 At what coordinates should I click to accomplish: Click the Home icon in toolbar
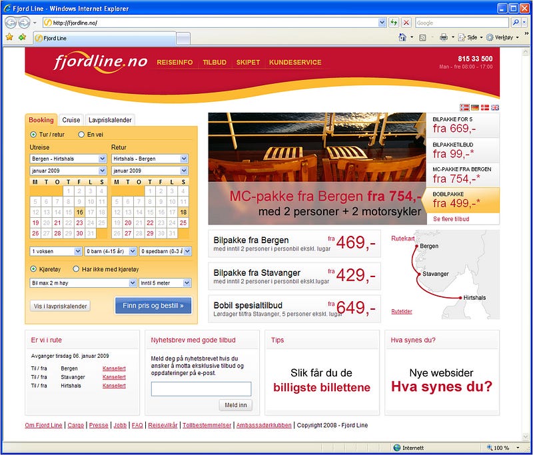point(402,37)
